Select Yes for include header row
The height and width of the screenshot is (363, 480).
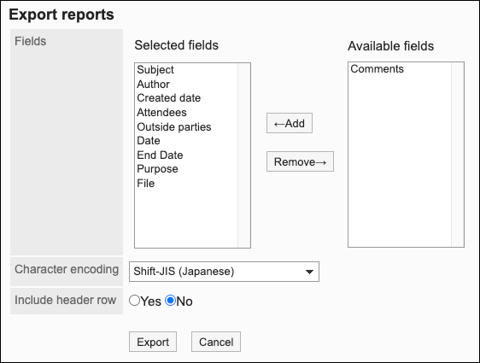[134, 301]
